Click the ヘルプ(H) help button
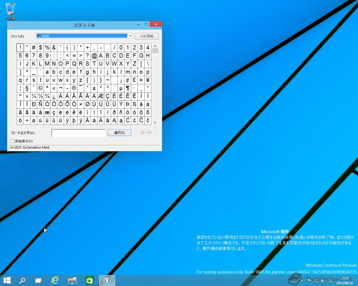358x286 pixels. 147,36
